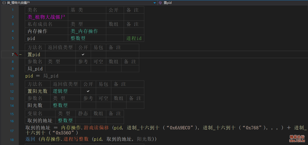The image size is (308, 145).
Task: Click 返回 keyword on line 18
Action: [30, 139]
